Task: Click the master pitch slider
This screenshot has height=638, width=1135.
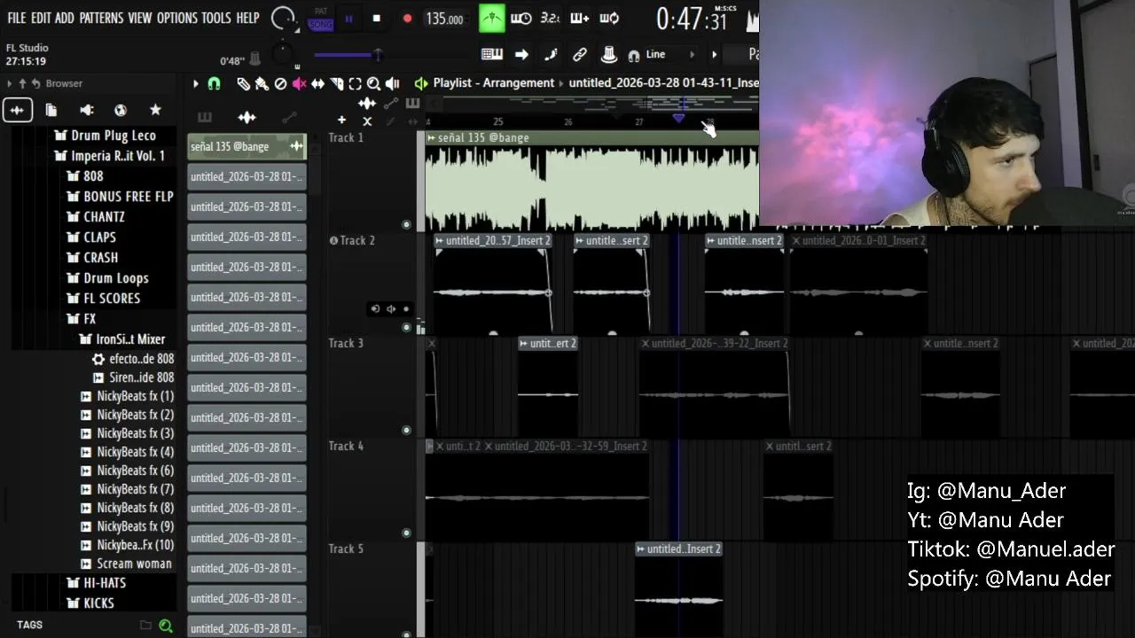Action: [x=348, y=56]
